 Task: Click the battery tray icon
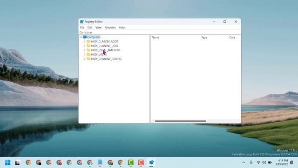270,162
